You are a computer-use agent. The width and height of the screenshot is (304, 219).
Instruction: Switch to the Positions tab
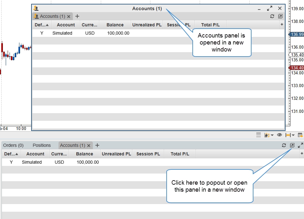(x=42, y=145)
